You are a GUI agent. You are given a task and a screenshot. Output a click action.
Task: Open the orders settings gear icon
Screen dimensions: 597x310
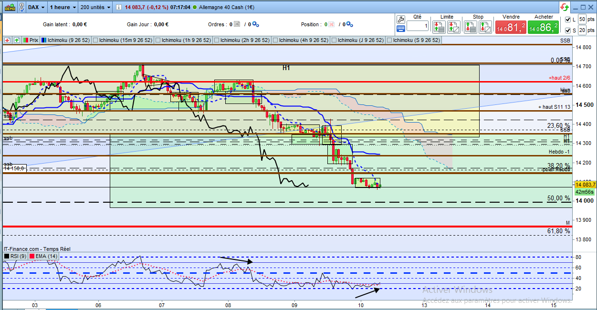[x=255, y=24]
